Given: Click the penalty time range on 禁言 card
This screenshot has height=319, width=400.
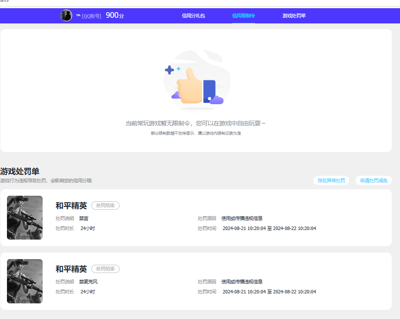Looking at the screenshot, I should pyautogui.click(x=270, y=228).
